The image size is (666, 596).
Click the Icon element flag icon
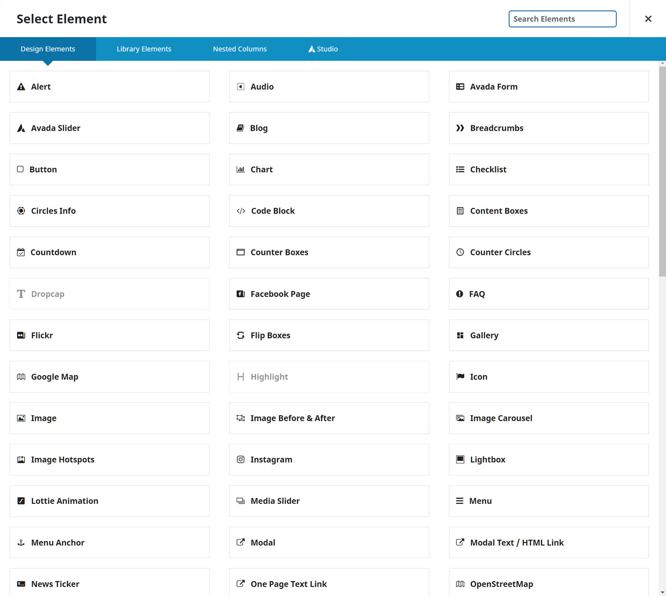(x=460, y=377)
